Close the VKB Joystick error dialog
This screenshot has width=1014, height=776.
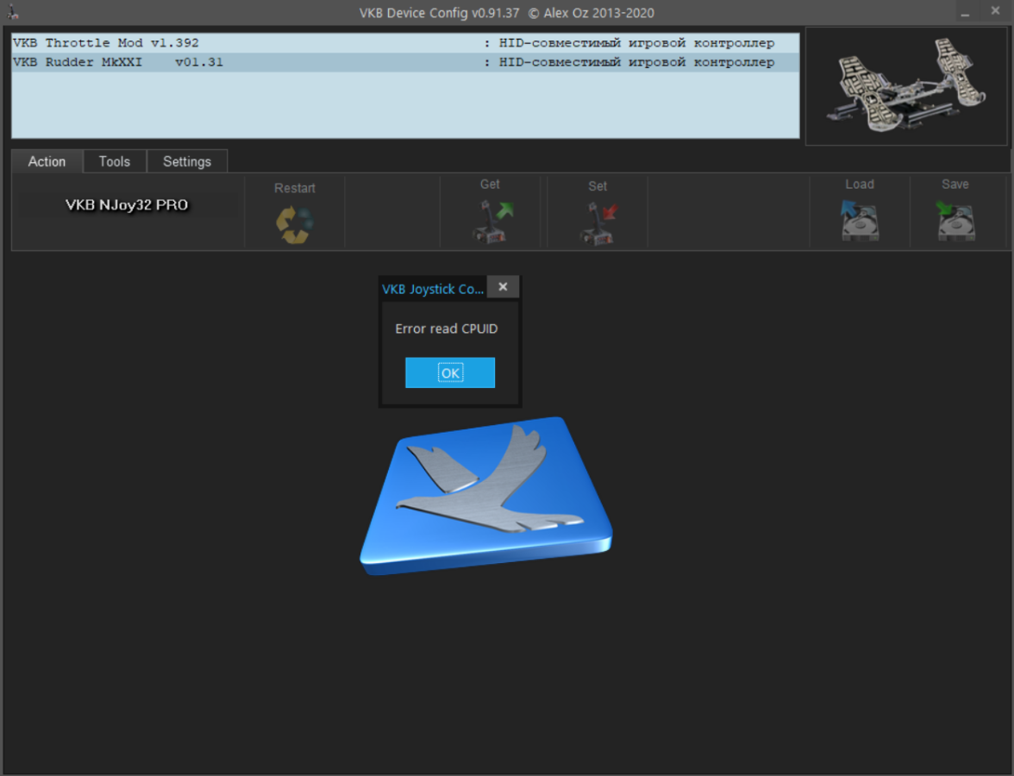pyautogui.click(x=504, y=286)
